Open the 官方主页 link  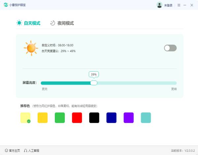pos(15,150)
